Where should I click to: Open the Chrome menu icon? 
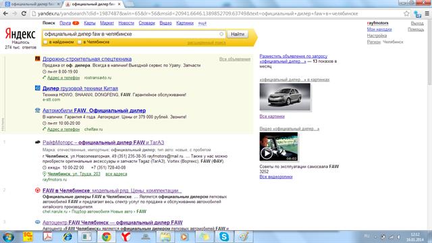tap(427, 13)
